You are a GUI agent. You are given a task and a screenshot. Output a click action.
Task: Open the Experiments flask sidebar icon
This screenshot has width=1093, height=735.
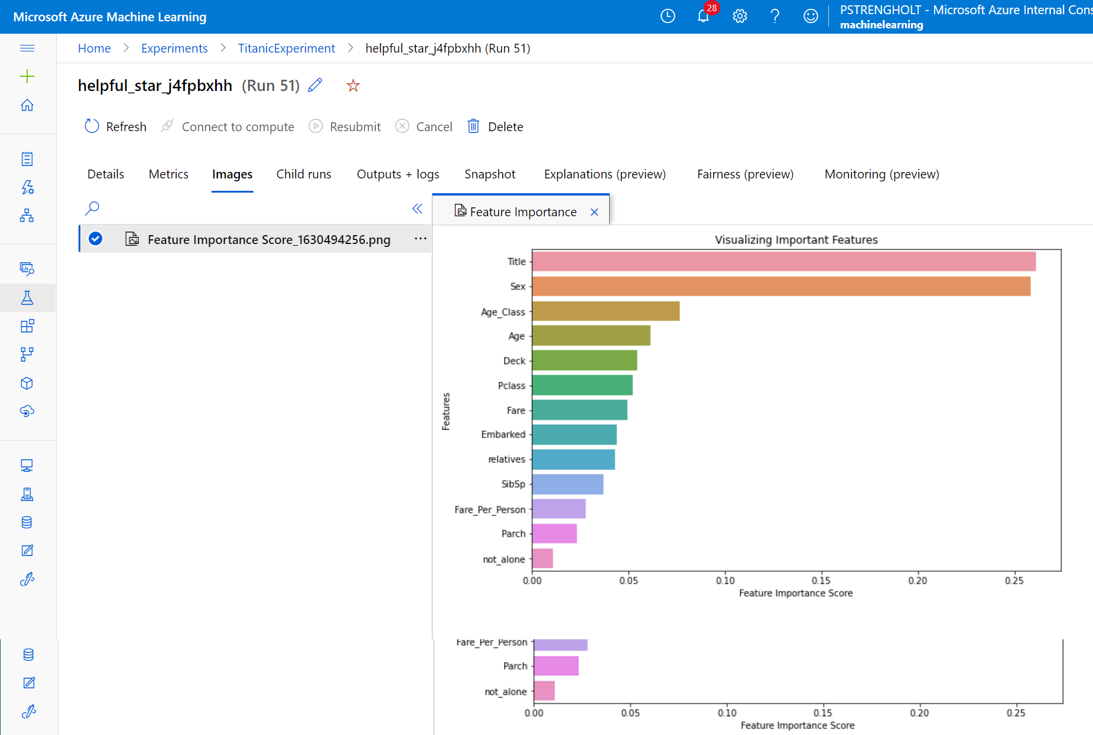coord(27,298)
